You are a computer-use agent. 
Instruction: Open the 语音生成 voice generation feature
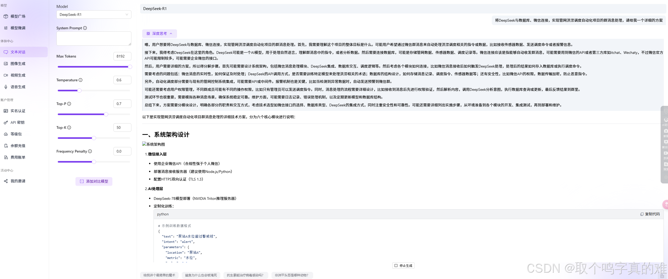point(18,87)
